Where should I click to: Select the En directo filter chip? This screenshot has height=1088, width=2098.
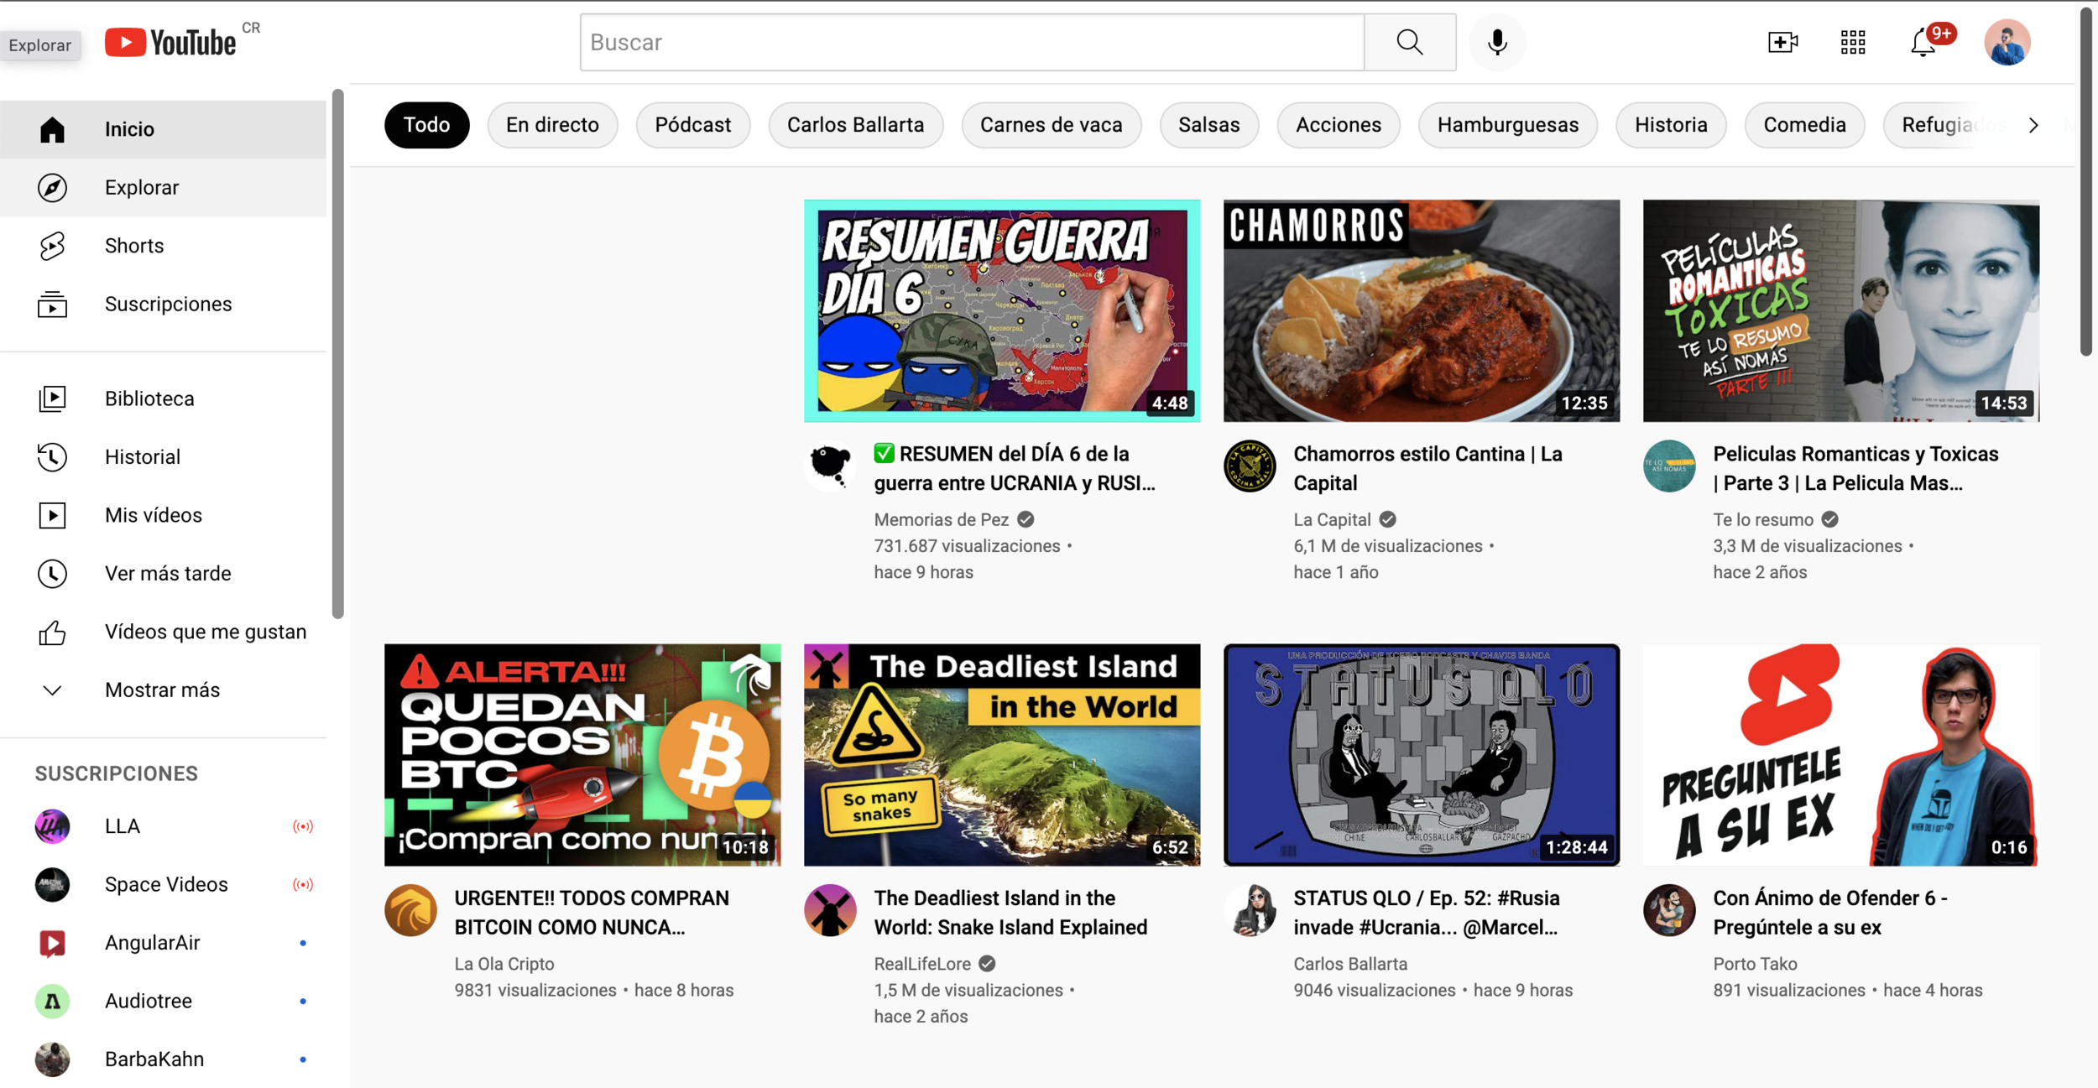click(552, 125)
